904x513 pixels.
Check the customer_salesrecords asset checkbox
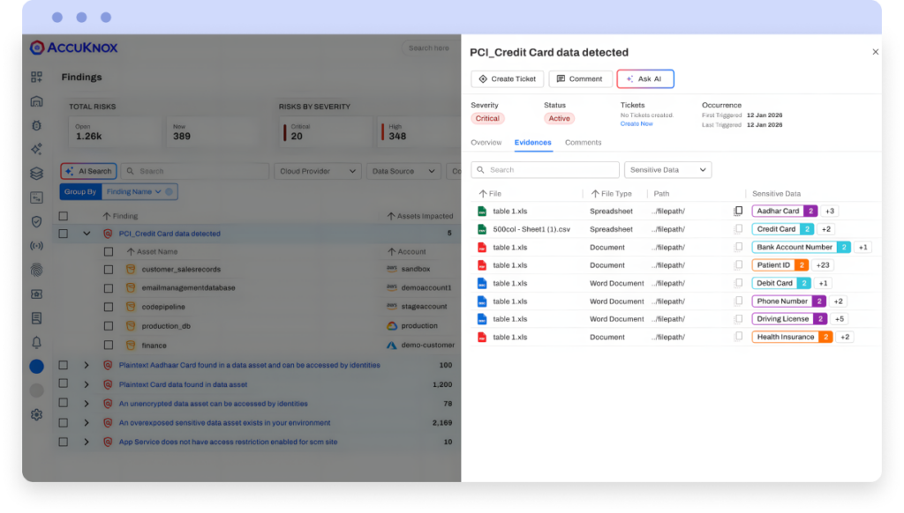[x=109, y=269]
